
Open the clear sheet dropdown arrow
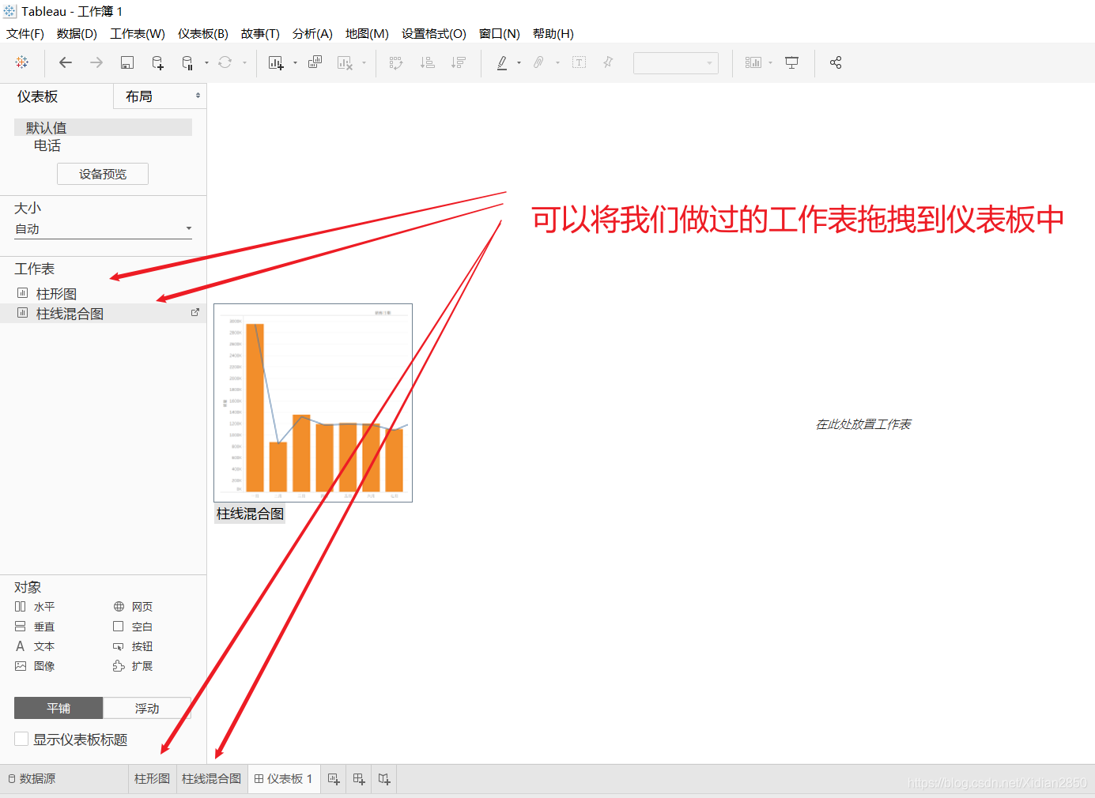coord(364,62)
